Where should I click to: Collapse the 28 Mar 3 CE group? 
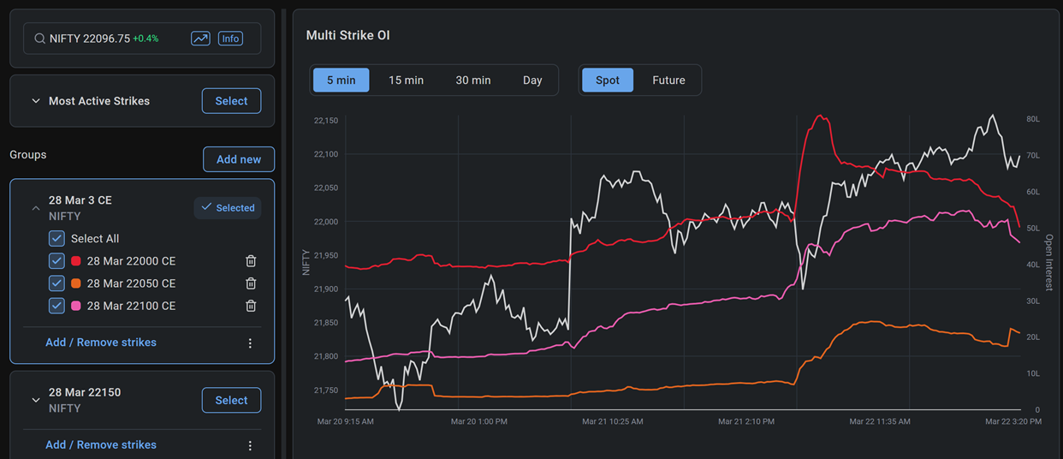coord(36,208)
